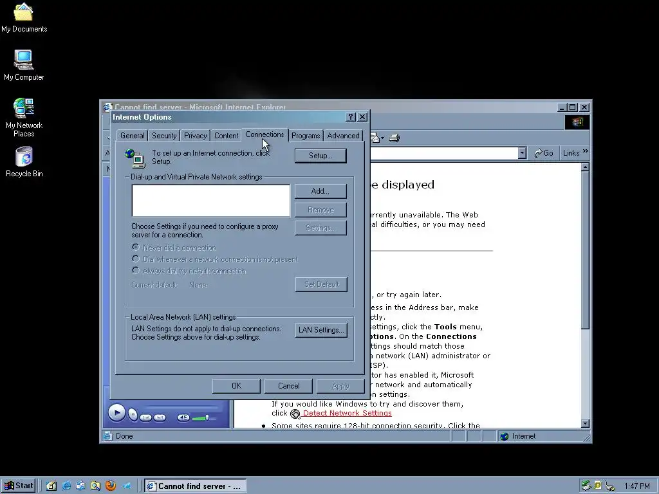Click the Go button in IE
Image resolution: width=659 pixels, height=494 pixels.
click(543, 153)
